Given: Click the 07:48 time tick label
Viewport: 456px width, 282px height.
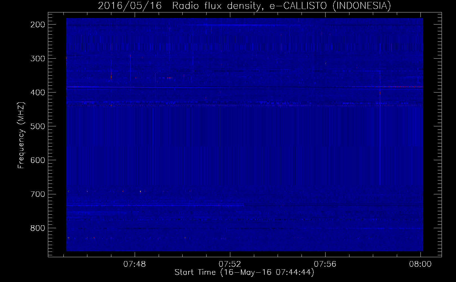Looking at the screenshot, I should [x=135, y=264].
